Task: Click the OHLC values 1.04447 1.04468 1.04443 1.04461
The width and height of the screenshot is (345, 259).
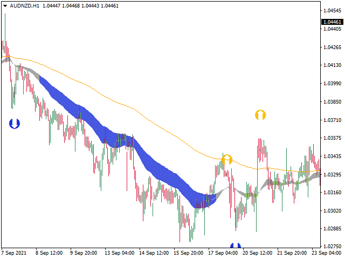Action: (x=80, y=6)
